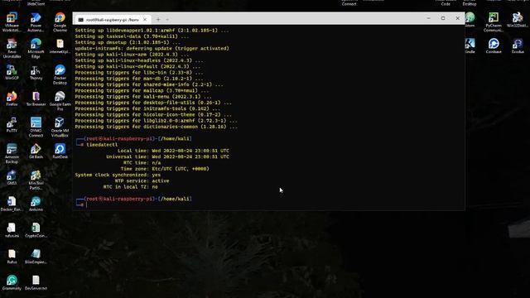Click 'Processing triggers for man-db' line

[x=139, y=79]
